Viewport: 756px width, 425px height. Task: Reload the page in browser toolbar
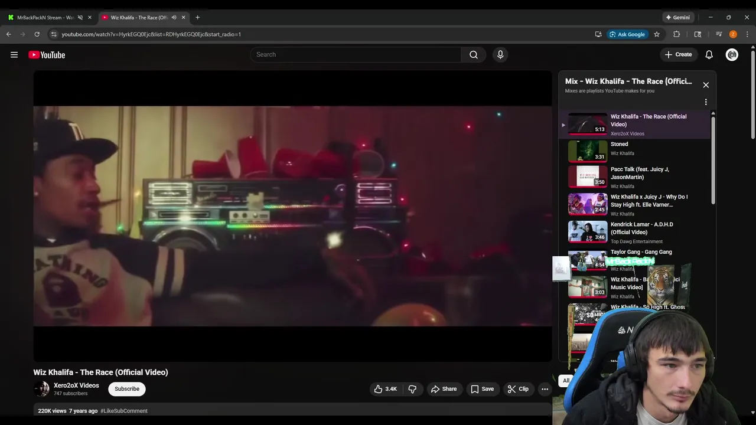click(37, 34)
